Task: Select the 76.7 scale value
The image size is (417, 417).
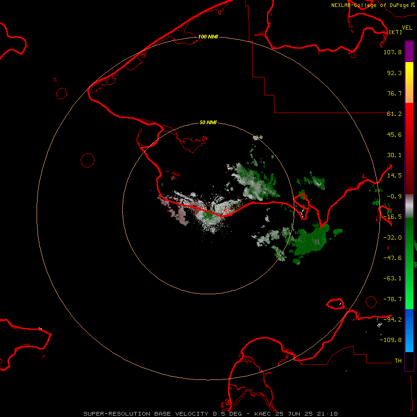Action: [394, 93]
